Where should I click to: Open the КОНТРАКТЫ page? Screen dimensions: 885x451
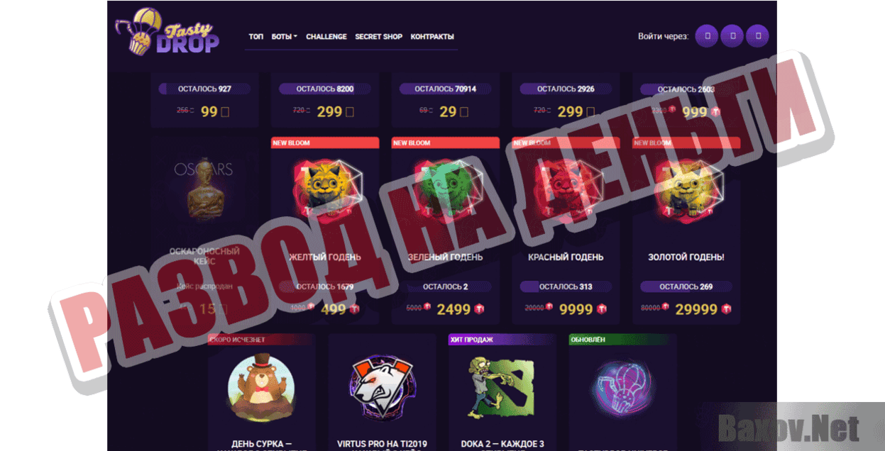coord(432,37)
